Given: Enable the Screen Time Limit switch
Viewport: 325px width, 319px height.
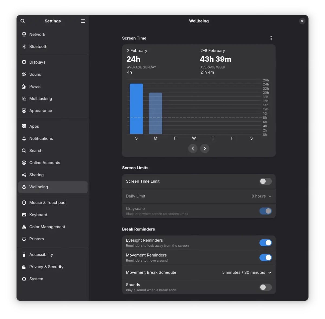Looking at the screenshot, I should pos(265,181).
